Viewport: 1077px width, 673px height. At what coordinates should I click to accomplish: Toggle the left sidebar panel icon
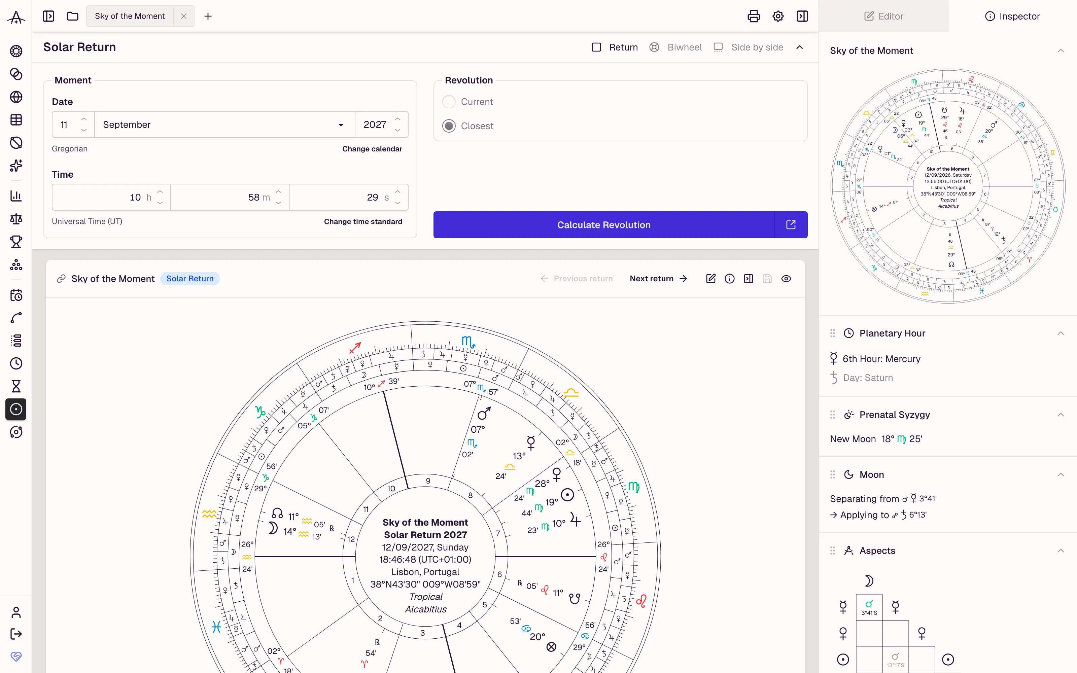coord(48,16)
